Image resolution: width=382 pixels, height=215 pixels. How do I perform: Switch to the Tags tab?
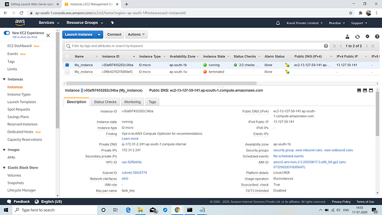pyautogui.click(x=152, y=102)
